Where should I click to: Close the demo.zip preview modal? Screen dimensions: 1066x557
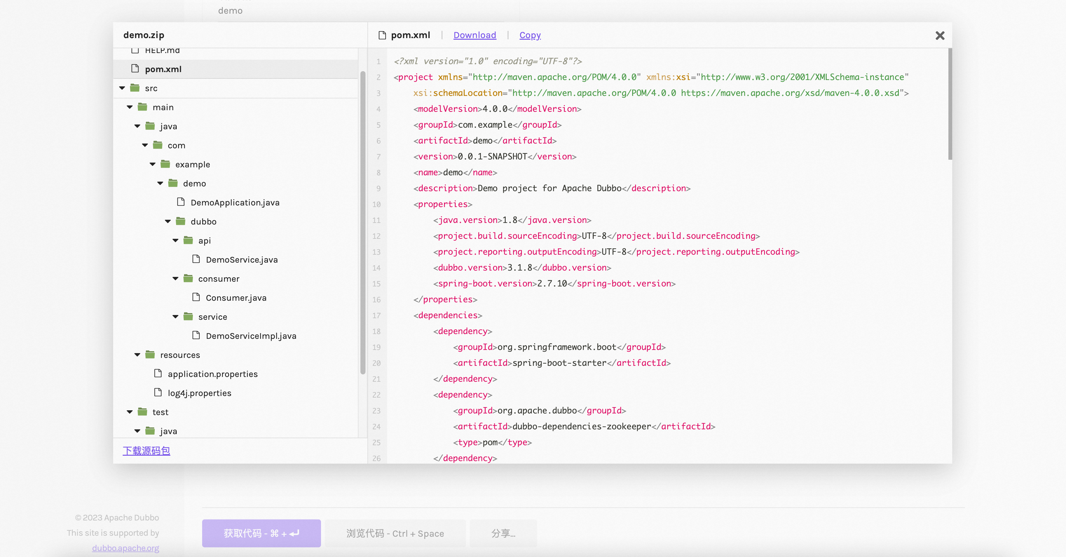click(x=940, y=35)
